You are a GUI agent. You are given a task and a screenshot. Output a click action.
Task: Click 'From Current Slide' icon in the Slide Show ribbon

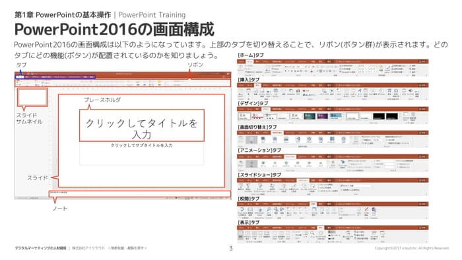(x=248, y=187)
